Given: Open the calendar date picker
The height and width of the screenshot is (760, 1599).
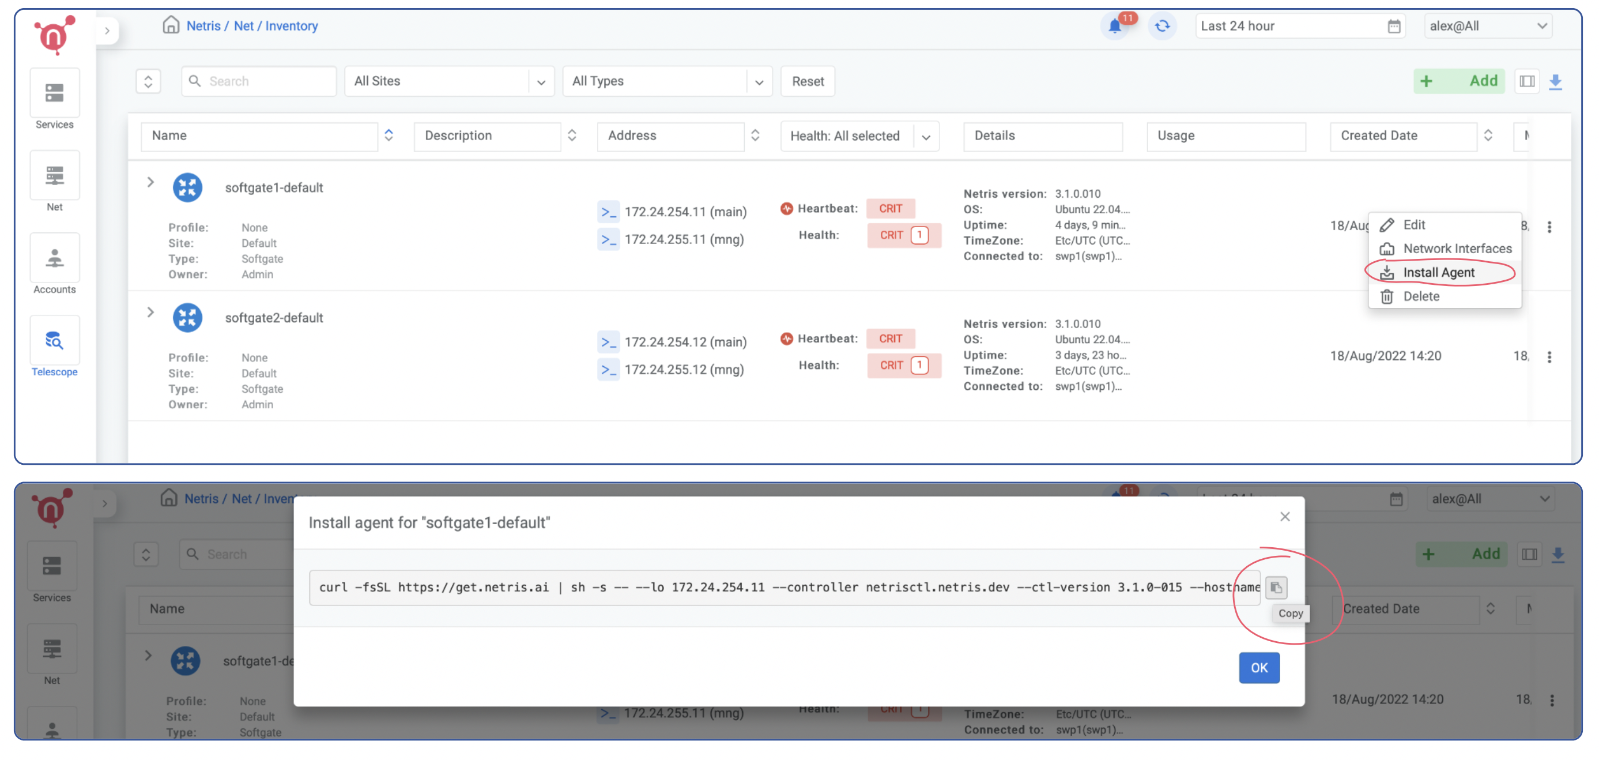Looking at the screenshot, I should 1394,25.
